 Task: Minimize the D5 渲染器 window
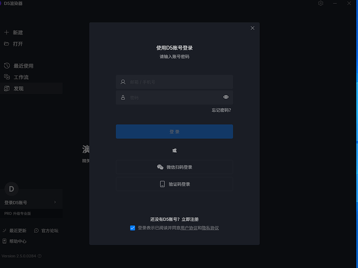point(335,3)
